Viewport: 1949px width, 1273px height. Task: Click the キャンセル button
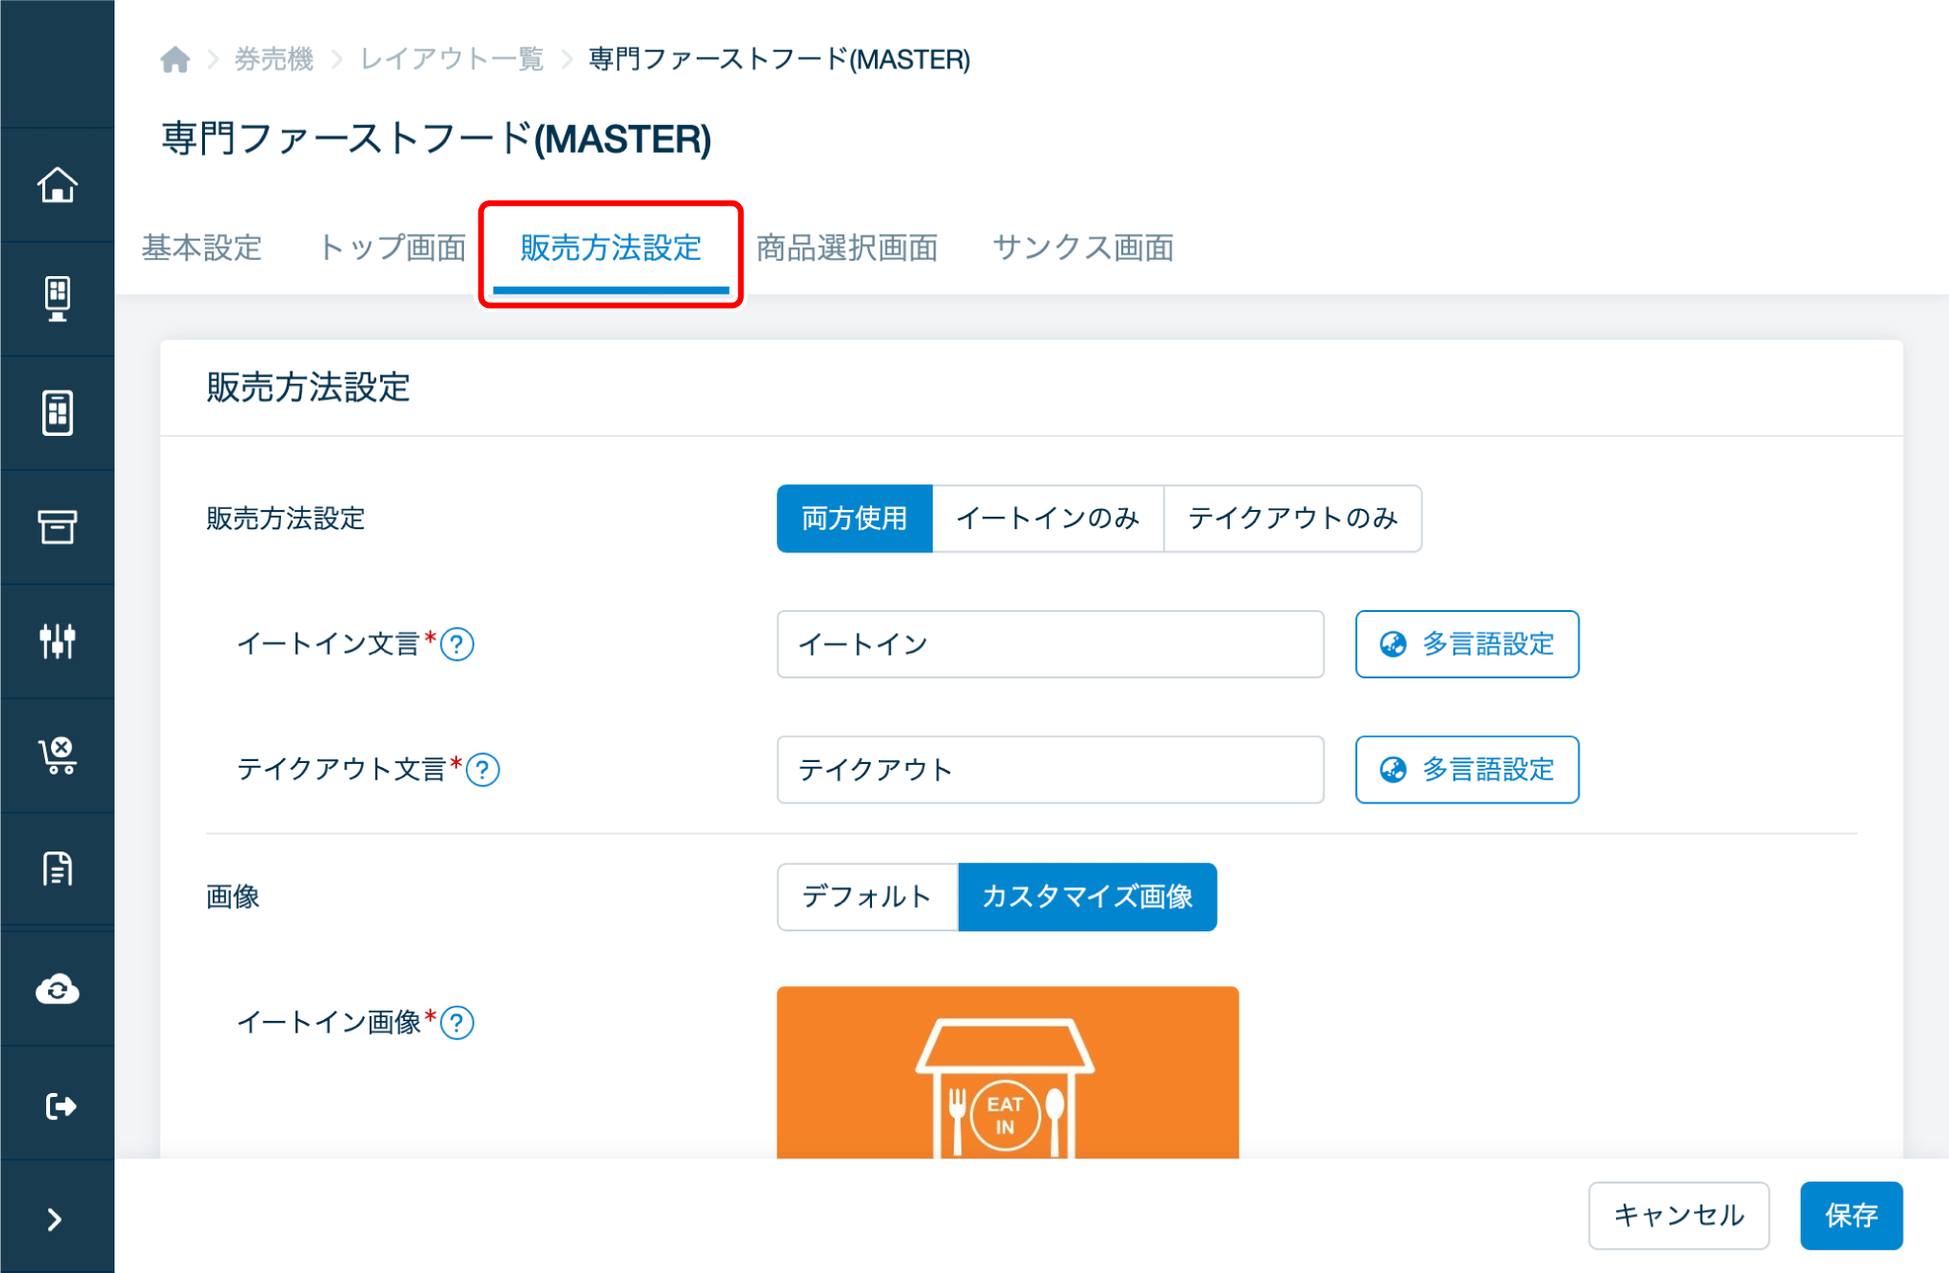coord(1679,1215)
